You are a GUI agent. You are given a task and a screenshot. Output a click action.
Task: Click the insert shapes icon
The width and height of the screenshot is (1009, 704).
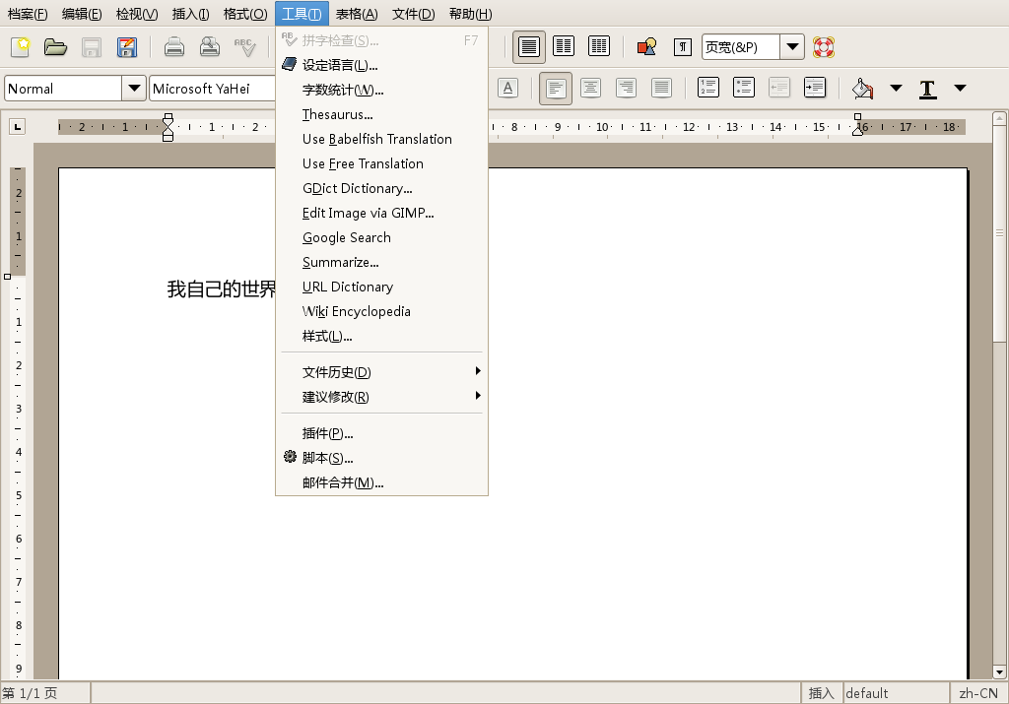(x=646, y=47)
